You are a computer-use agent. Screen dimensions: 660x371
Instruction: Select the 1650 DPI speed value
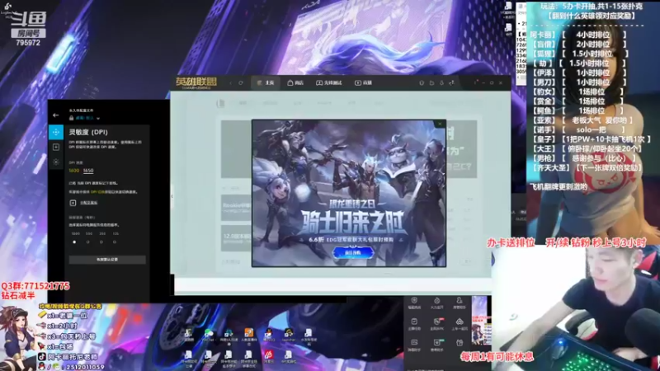coord(88,171)
